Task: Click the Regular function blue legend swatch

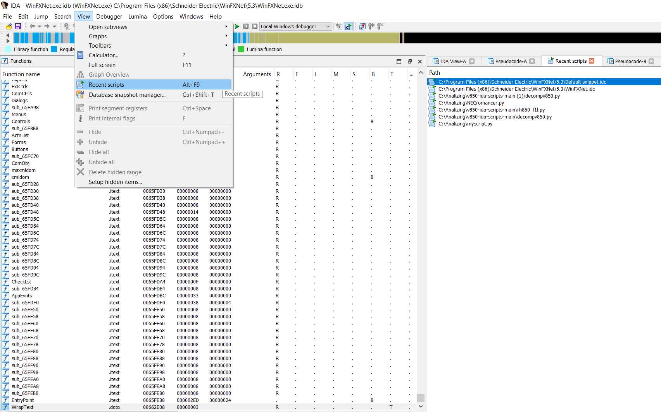Action: tap(54, 49)
